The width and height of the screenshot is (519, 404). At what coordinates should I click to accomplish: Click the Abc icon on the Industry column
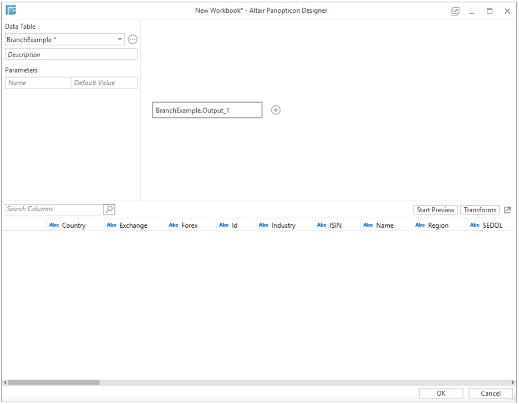[264, 224]
